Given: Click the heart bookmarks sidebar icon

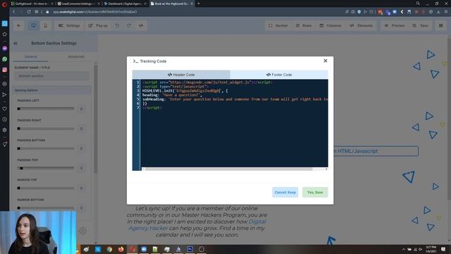Looking at the screenshot, I should 5,109.
